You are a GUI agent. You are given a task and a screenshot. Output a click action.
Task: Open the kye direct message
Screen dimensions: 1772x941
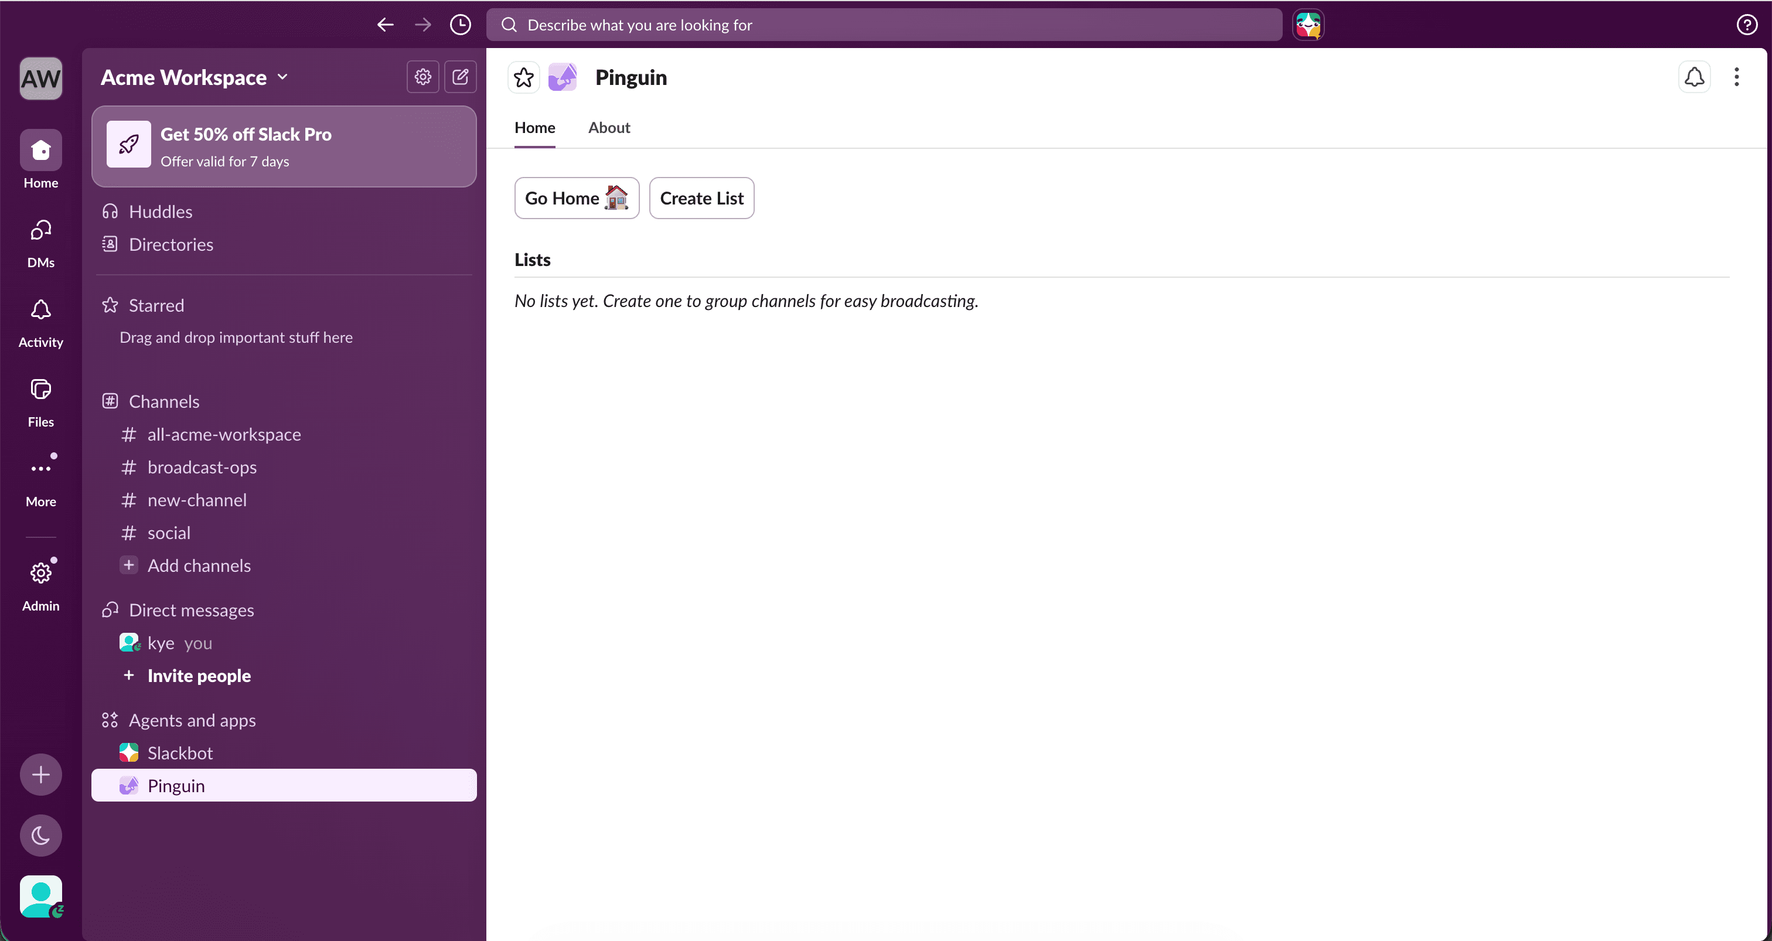click(x=284, y=642)
